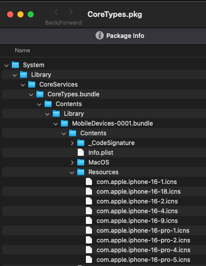206x266 pixels.
Task: Collapse the top-level Library folder chevron
Action: tap(15, 75)
